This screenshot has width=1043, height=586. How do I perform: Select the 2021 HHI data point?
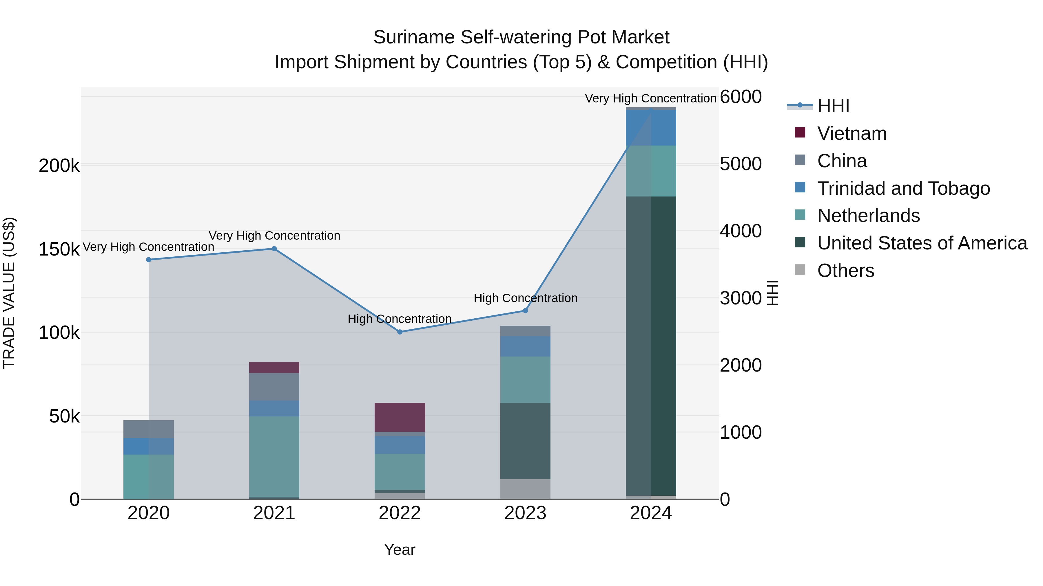(x=274, y=249)
